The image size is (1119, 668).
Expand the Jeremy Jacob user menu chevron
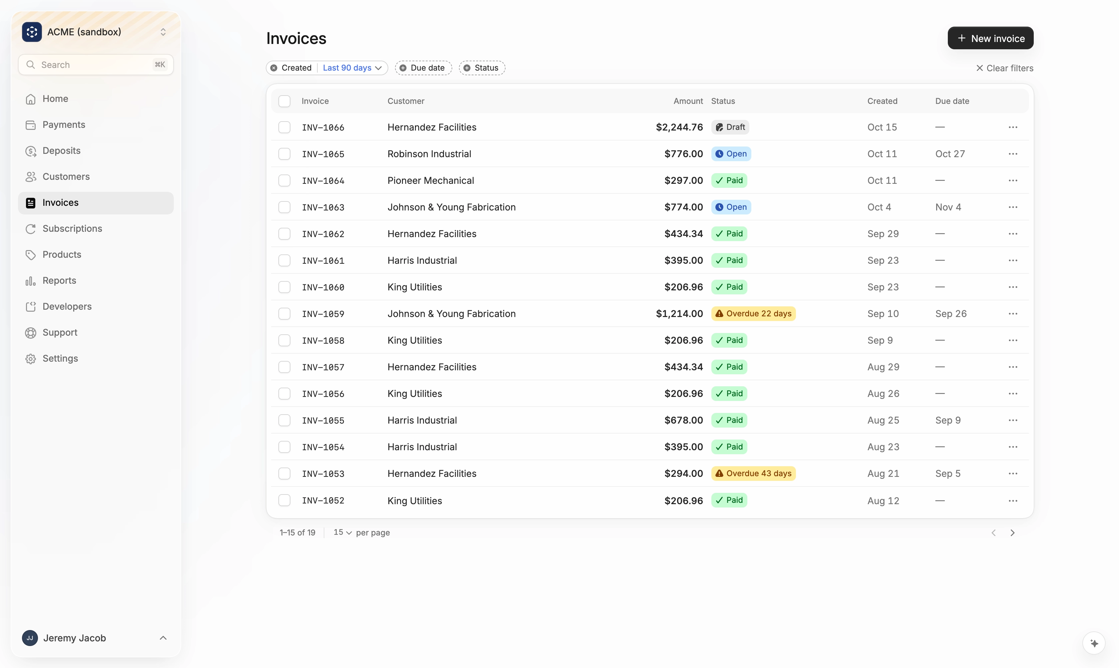[163, 638]
